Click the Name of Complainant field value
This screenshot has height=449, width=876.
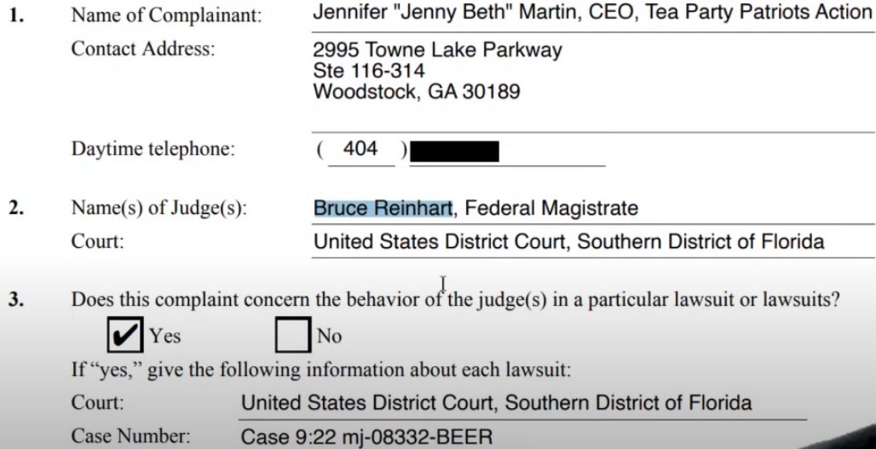(591, 13)
